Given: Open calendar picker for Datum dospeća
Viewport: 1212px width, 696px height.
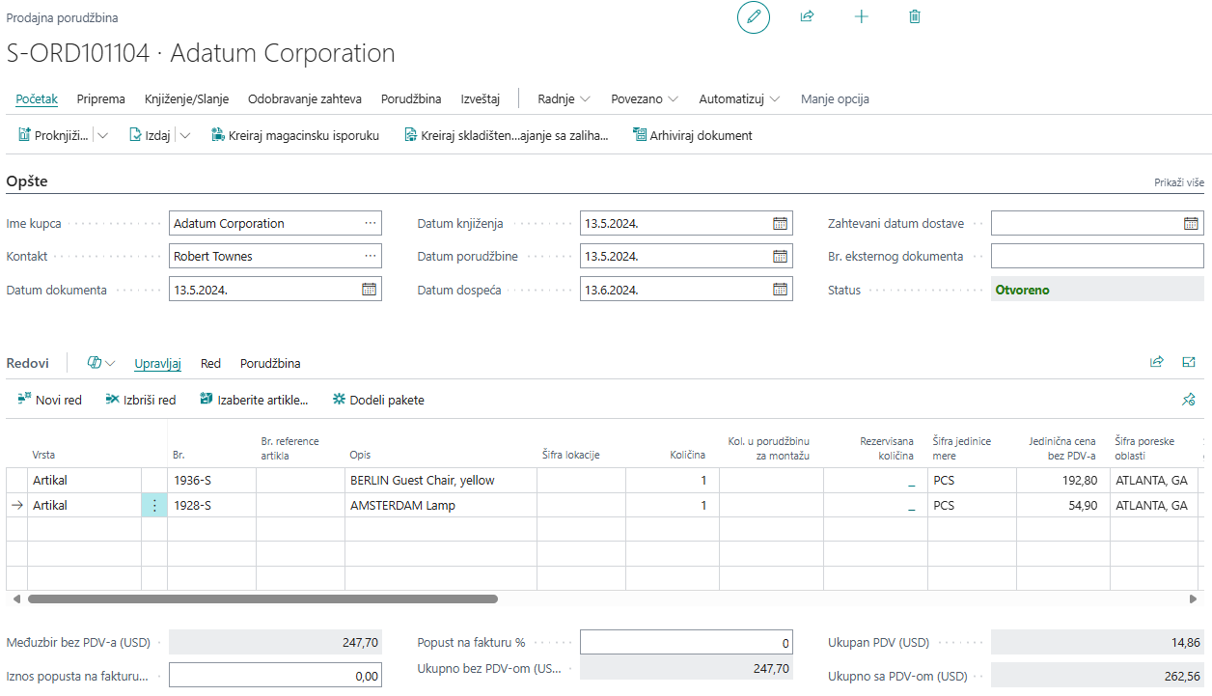Looking at the screenshot, I should pyautogui.click(x=780, y=290).
